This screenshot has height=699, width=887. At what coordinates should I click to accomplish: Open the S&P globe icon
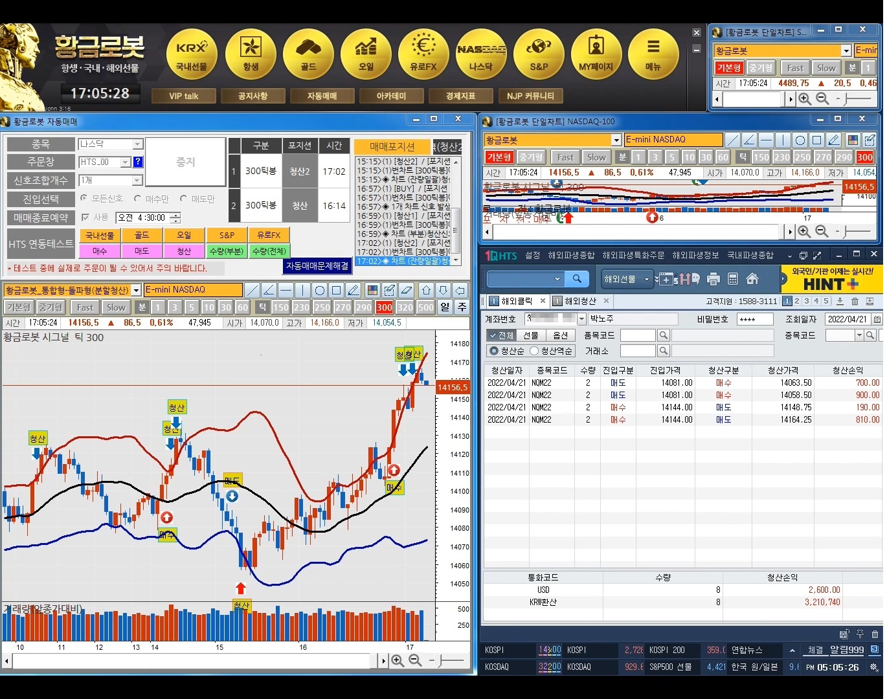[x=539, y=54]
